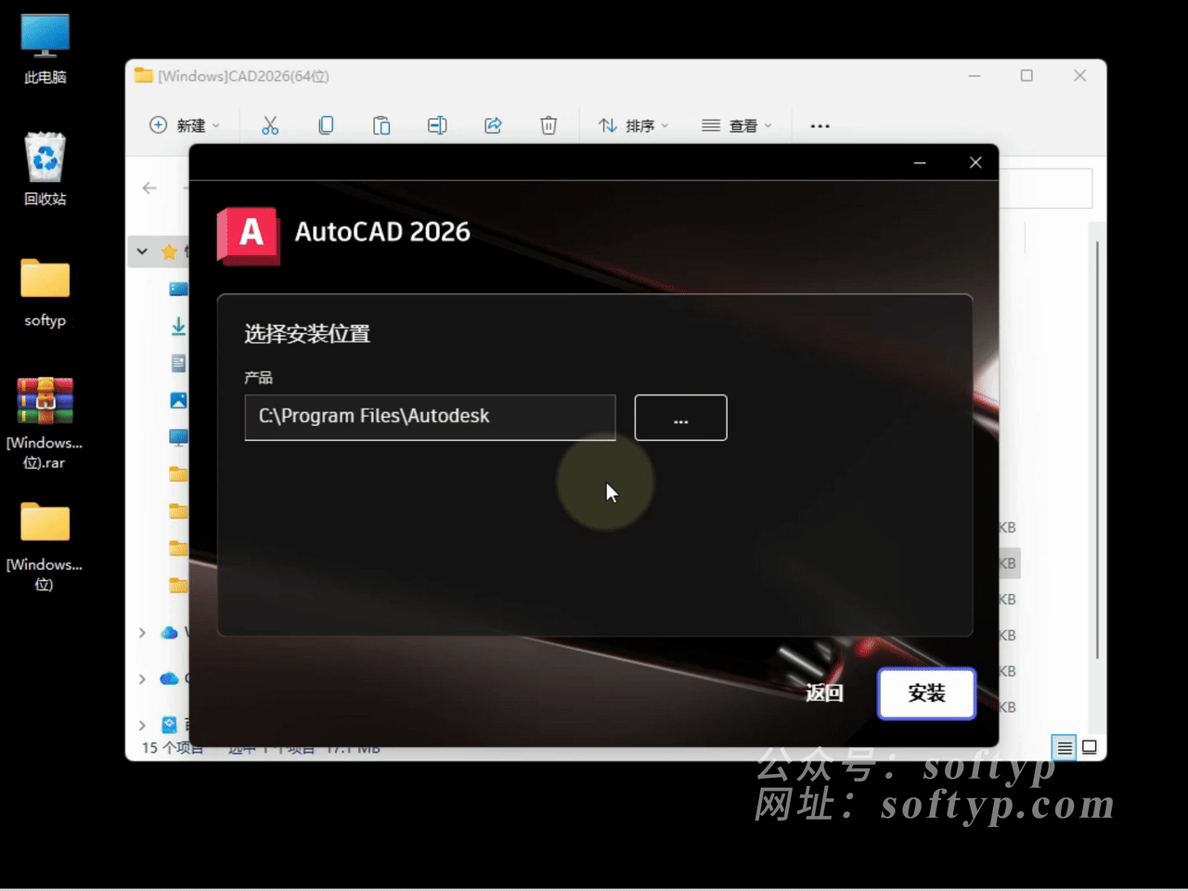Click the Paste icon in the toolbar
Viewport: 1188px width, 891px height.
[381, 125]
